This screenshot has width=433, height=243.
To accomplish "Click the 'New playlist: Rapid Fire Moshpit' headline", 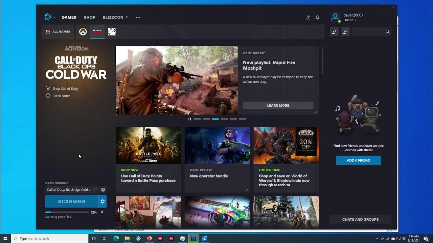I will [269, 65].
